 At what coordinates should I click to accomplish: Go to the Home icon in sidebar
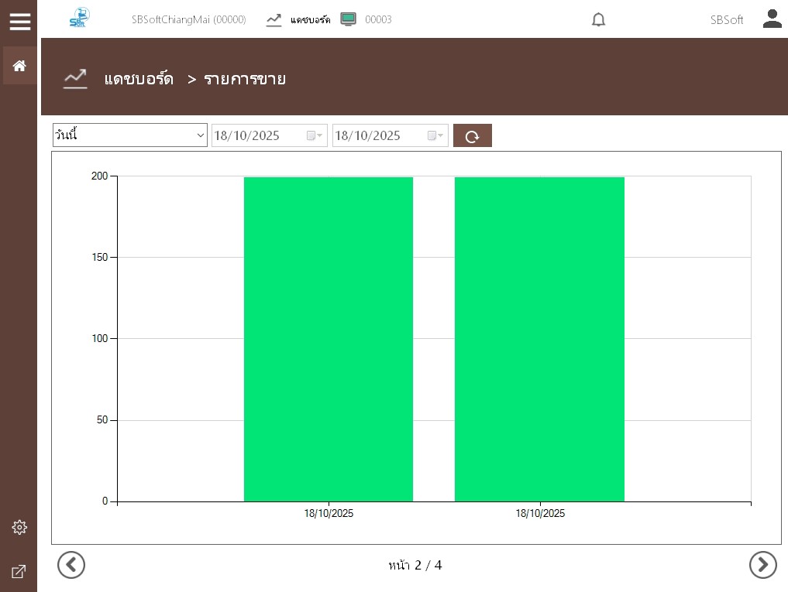pos(19,66)
